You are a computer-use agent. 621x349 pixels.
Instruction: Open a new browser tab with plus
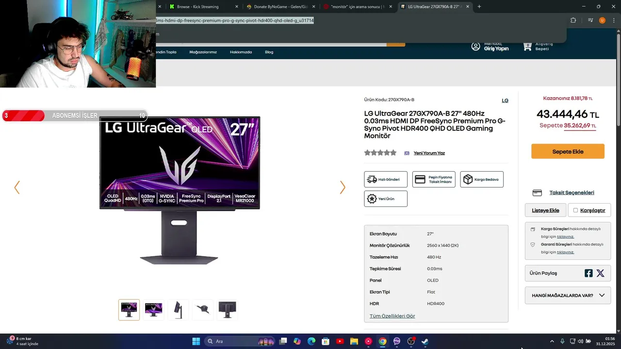(479, 7)
